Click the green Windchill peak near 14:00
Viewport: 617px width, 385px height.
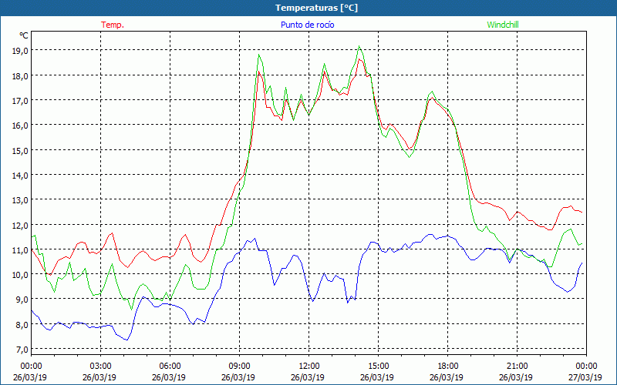(359, 46)
